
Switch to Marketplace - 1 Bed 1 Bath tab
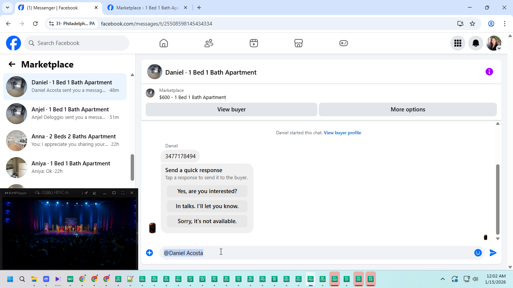(148, 7)
